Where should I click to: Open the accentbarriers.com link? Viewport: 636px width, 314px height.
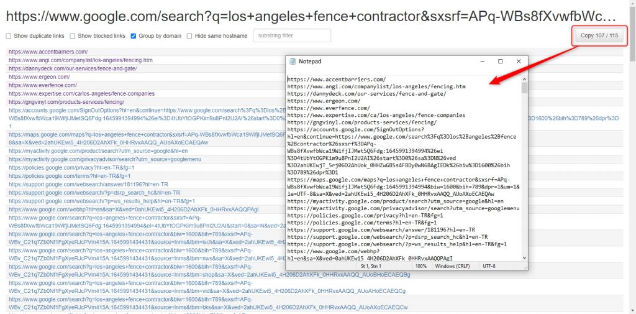click(x=48, y=52)
